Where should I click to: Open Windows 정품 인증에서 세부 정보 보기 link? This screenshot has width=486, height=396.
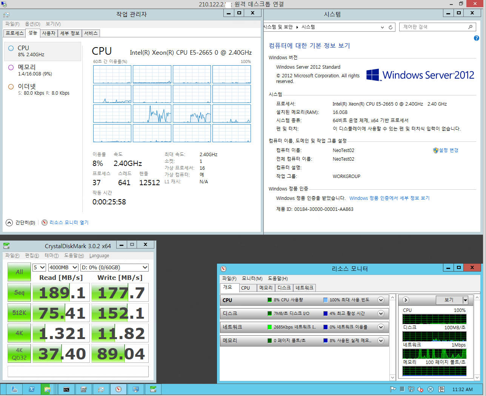pyautogui.click(x=389, y=198)
